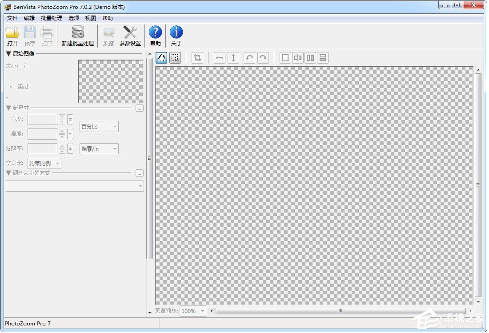Open the 批量处理 menu

click(x=52, y=18)
